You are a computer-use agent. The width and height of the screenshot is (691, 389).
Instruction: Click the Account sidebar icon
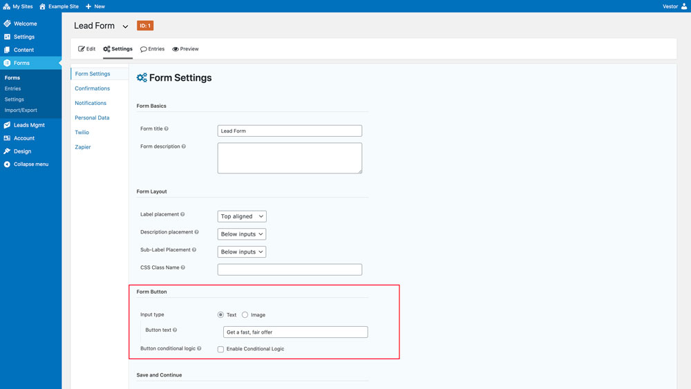coord(7,138)
